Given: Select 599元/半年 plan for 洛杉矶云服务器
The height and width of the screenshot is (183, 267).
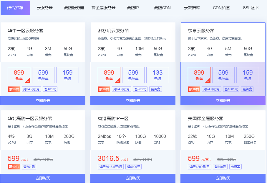Looking at the screenshot, I should click(133, 75).
